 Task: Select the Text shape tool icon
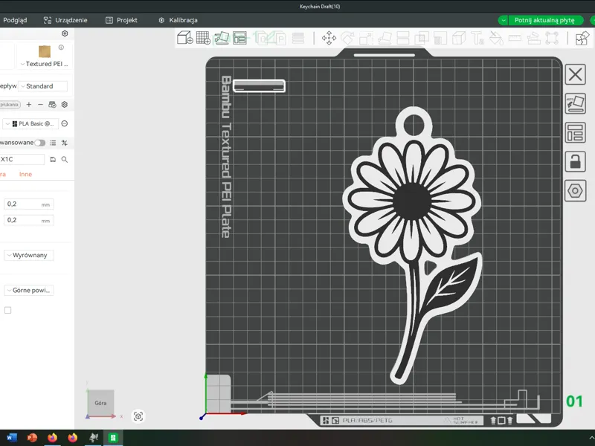477,38
